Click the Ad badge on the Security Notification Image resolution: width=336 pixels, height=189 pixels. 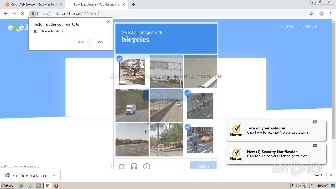(x=315, y=145)
